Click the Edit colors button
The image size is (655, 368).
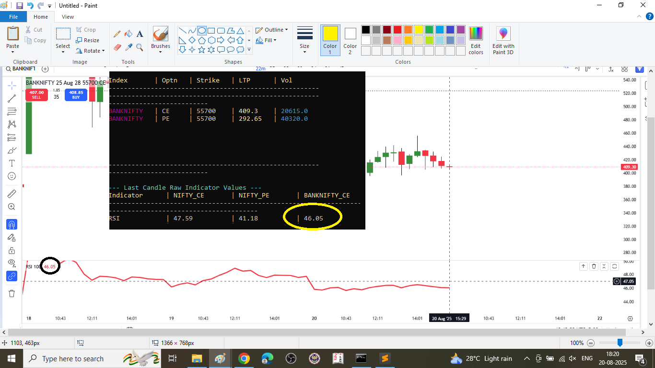point(476,40)
